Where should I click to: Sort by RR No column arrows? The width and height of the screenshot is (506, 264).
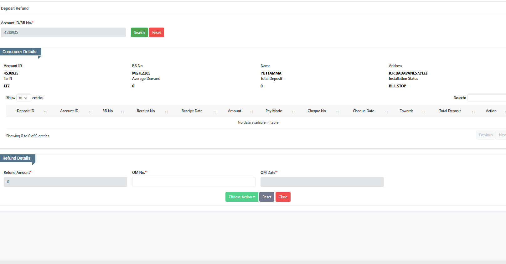tap(123, 112)
